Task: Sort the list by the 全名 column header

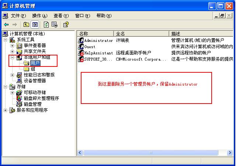Action: point(141,33)
